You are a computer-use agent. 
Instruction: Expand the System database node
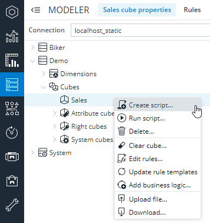click(x=32, y=153)
